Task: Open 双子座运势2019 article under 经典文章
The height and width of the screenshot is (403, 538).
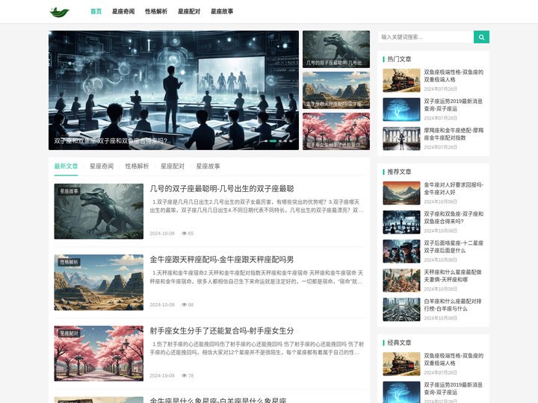Action: click(x=454, y=389)
